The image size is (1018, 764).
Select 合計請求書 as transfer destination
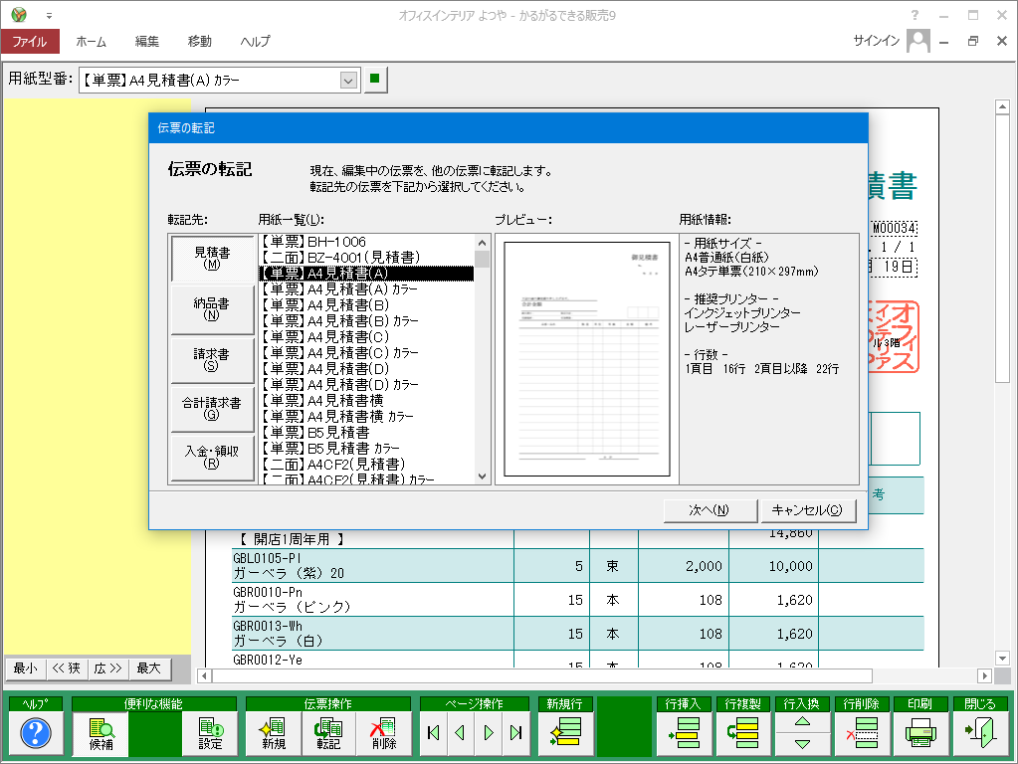212,408
